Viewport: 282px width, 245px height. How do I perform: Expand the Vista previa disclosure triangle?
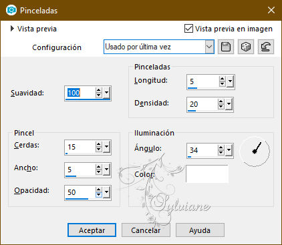tap(12, 29)
